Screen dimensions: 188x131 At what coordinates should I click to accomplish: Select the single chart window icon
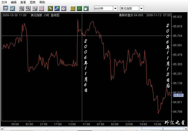tap(6, 8)
